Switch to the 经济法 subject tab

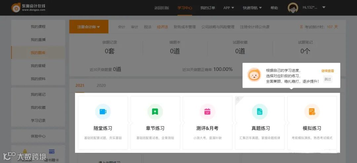point(162,27)
